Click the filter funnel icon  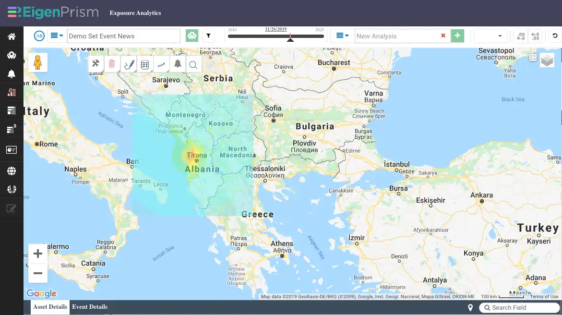pyautogui.click(x=208, y=36)
